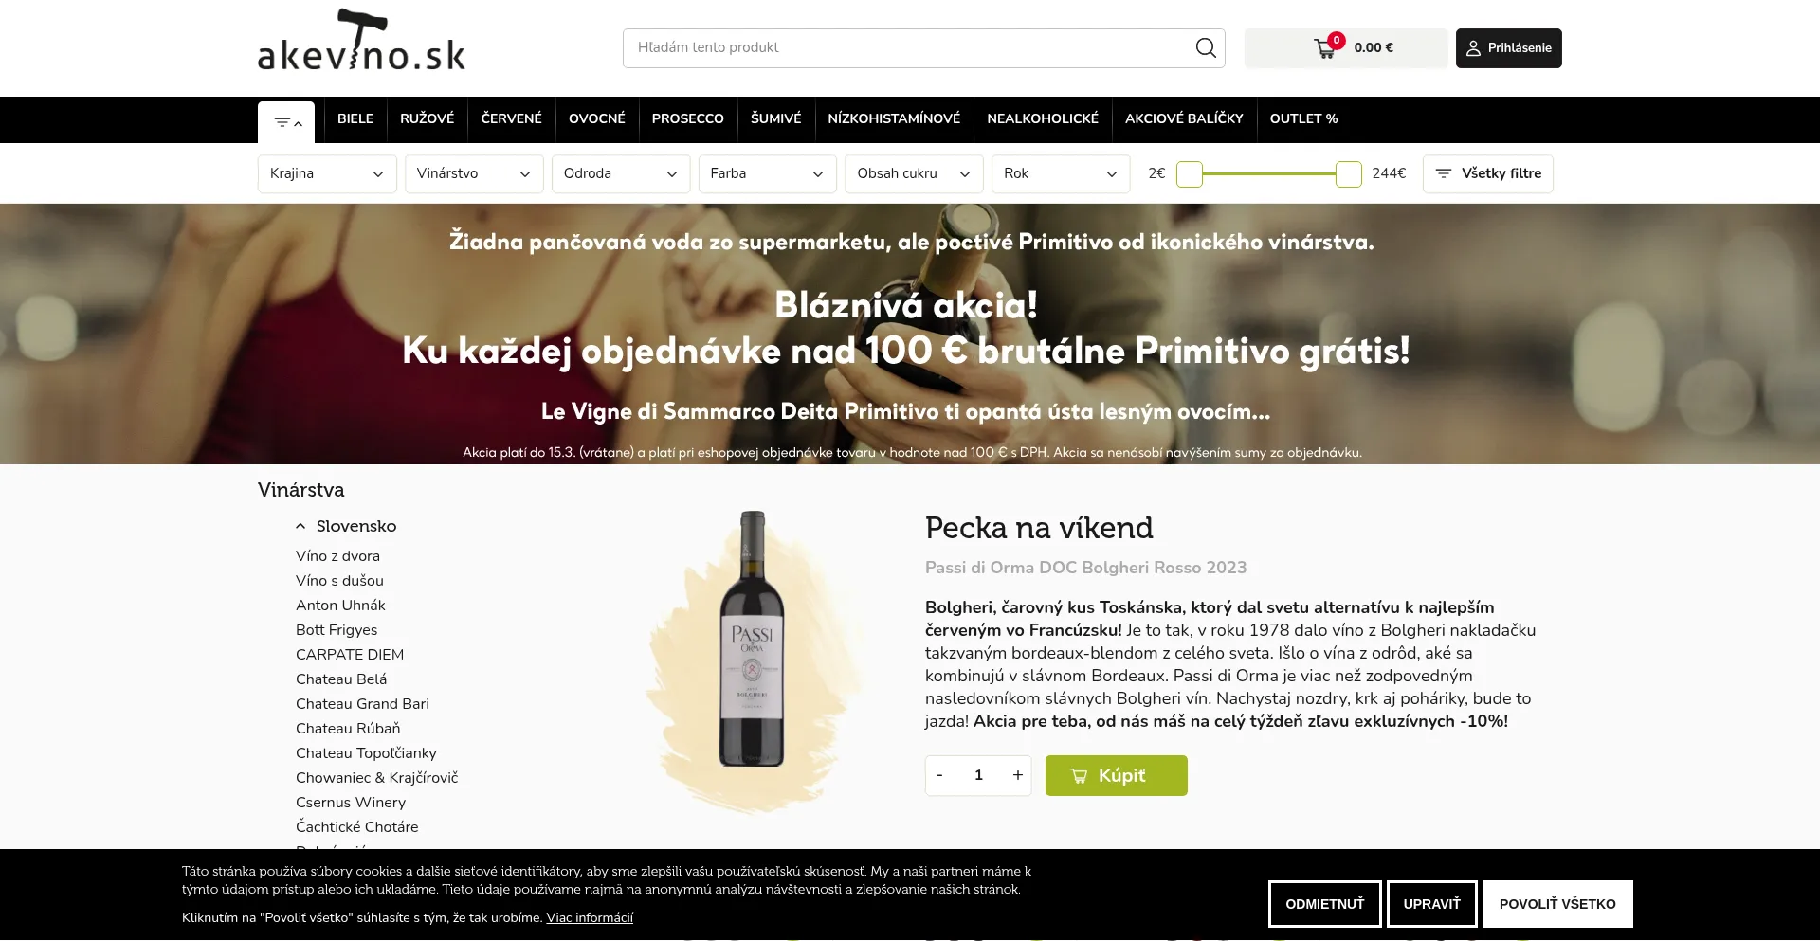Click the Prihlásenie user icon button
The height and width of the screenshot is (941, 1820).
coord(1508,48)
